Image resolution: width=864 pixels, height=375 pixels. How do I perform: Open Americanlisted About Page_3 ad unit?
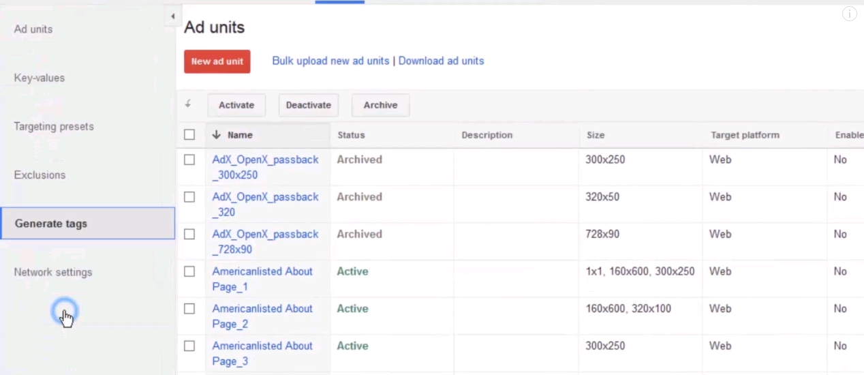(262, 353)
